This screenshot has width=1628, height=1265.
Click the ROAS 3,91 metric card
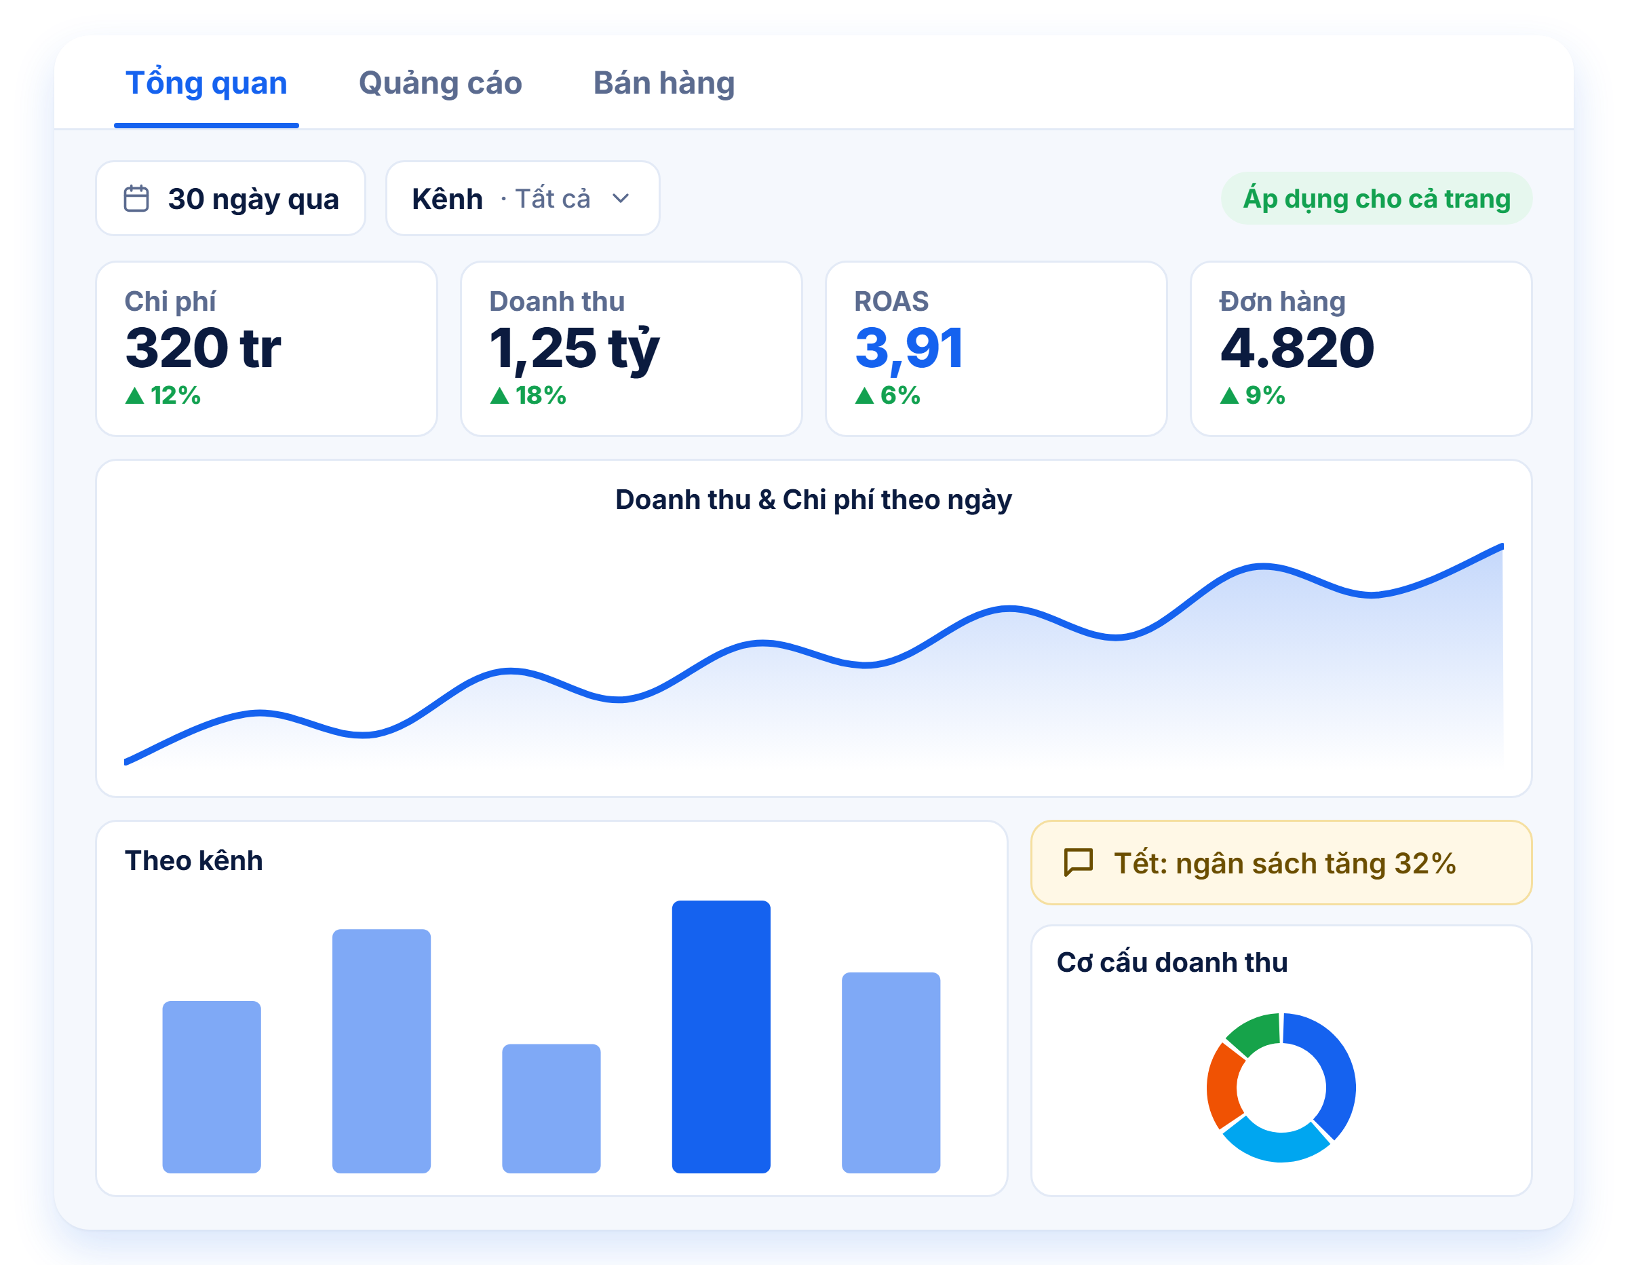coord(996,348)
